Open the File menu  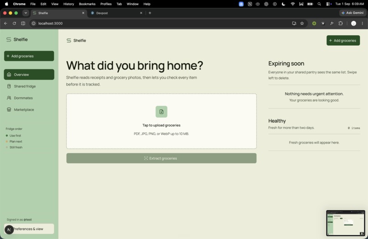[33, 4]
